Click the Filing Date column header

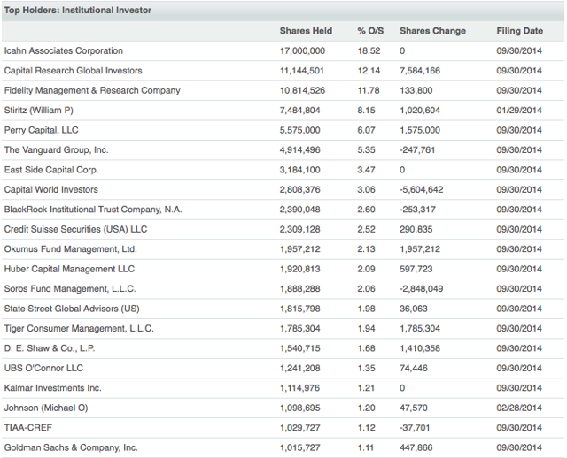520,31
